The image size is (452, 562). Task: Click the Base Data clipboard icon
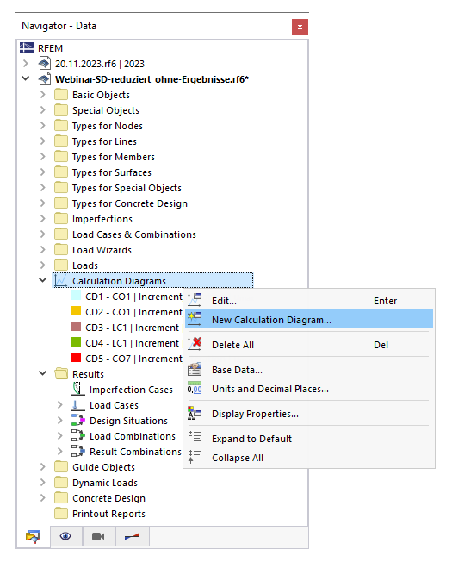[x=195, y=370]
